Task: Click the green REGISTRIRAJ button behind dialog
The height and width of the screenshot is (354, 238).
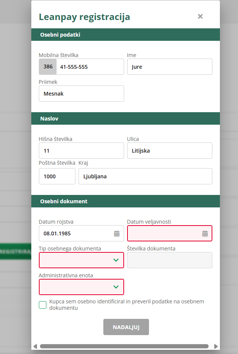Action: pos(15,252)
